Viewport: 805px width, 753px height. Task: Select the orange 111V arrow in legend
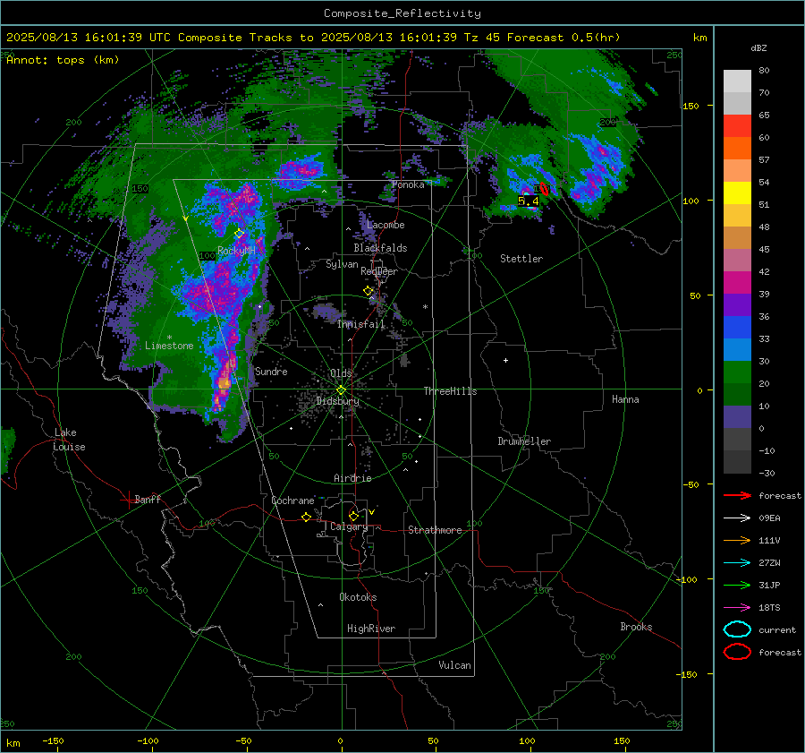(737, 540)
